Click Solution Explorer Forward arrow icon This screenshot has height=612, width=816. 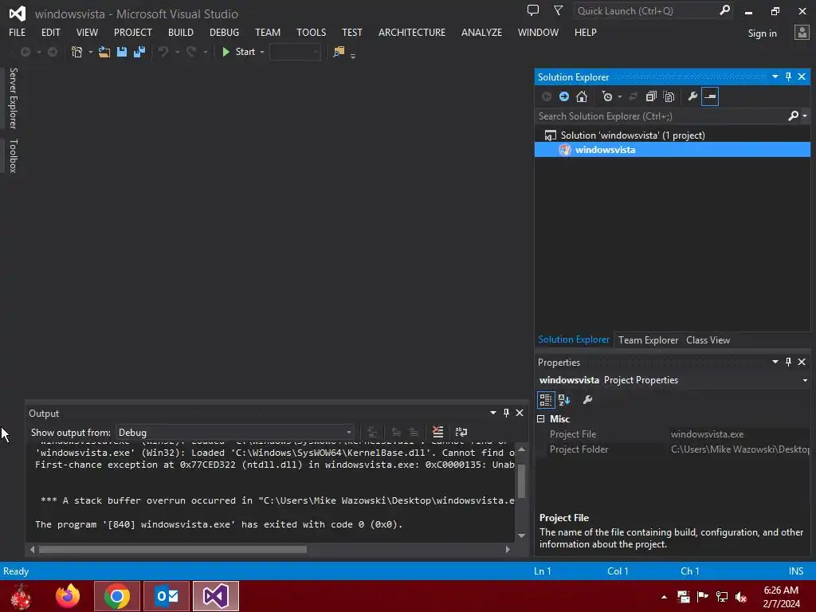(x=564, y=96)
